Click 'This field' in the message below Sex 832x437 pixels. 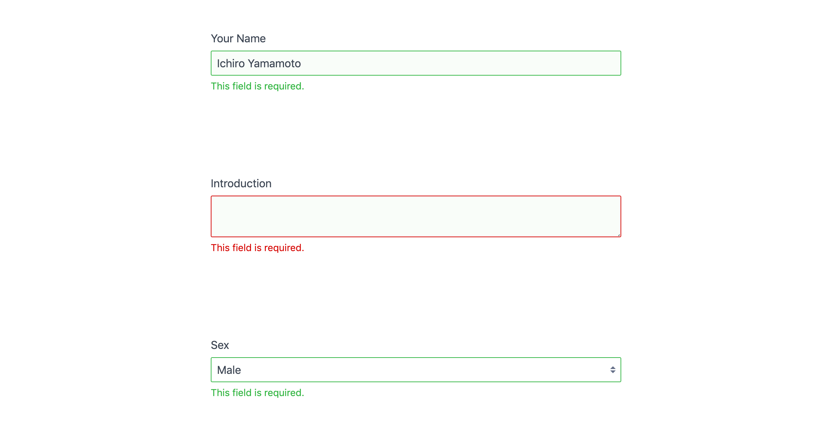click(x=231, y=393)
